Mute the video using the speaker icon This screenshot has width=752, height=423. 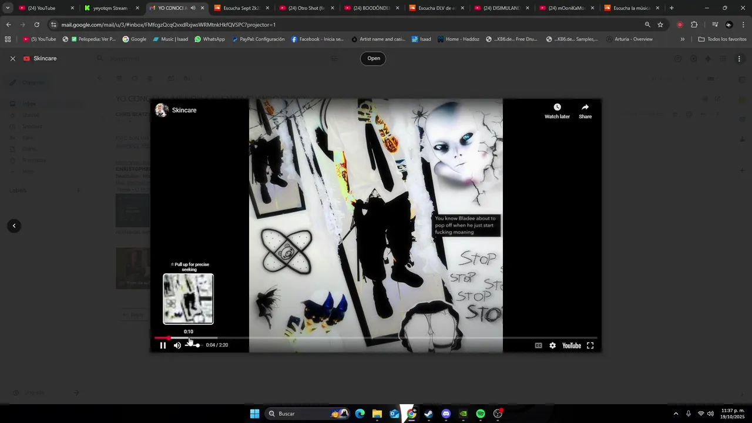click(x=177, y=345)
